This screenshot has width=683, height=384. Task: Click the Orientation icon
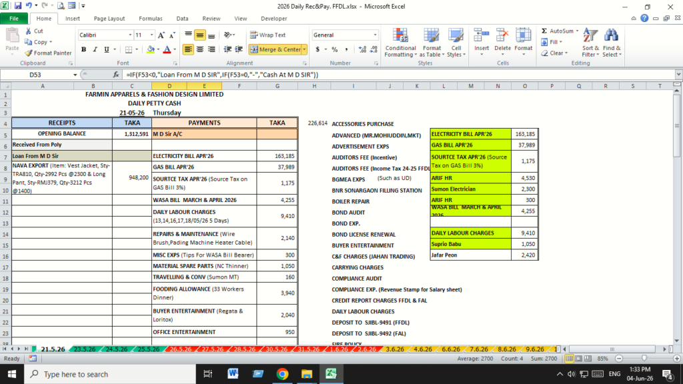click(227, 35)
